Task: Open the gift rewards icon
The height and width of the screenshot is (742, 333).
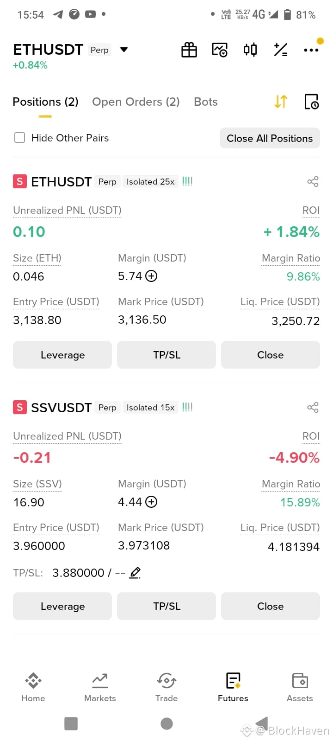Action: point(189,50)
